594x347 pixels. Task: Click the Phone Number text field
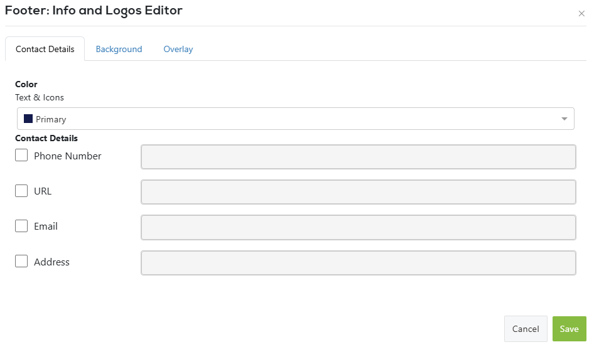[x=358, y=157]
